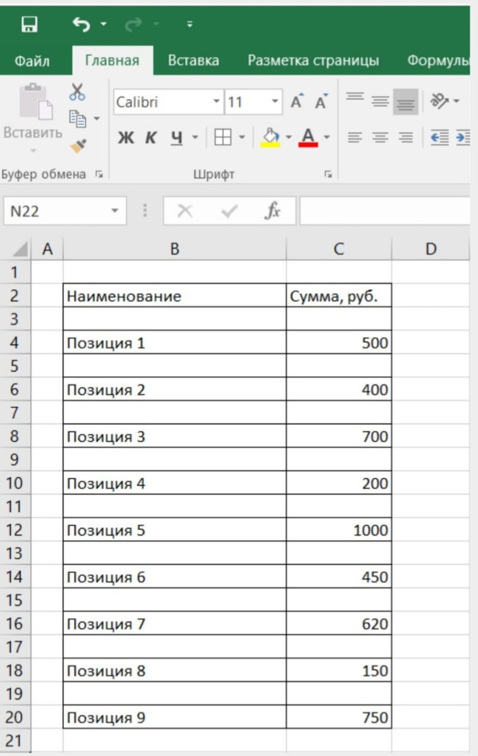Screen dimensions: 478x756
Task: Open the Undo history dropdown arrow
Action: pyautogui.click(x=103, y=25)
